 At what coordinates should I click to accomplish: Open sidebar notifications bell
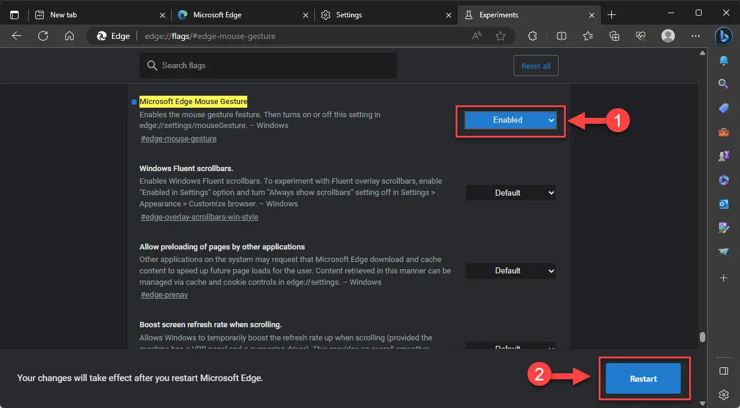(x=724, y=61)
